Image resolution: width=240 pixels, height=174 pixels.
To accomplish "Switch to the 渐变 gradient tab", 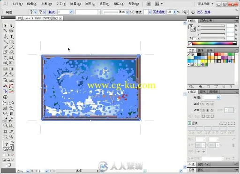I will [202, 92].
